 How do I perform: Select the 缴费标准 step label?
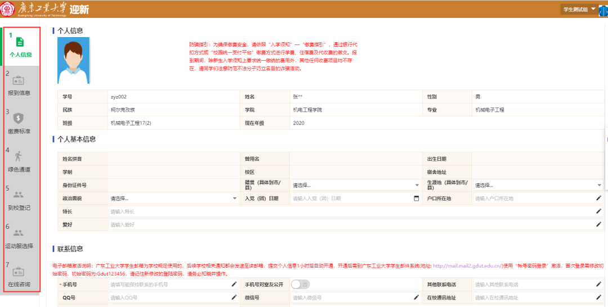[x=19, y=131]
